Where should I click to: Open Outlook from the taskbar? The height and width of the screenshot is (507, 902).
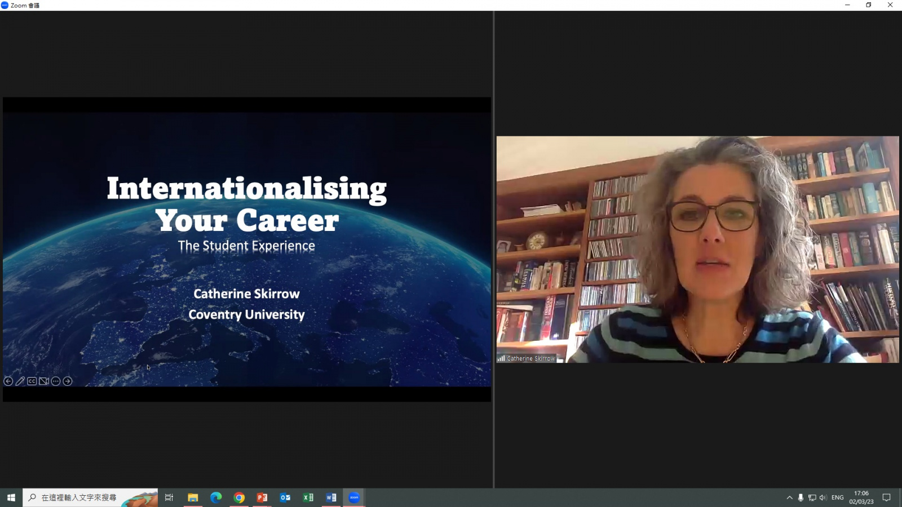(285, 497)
